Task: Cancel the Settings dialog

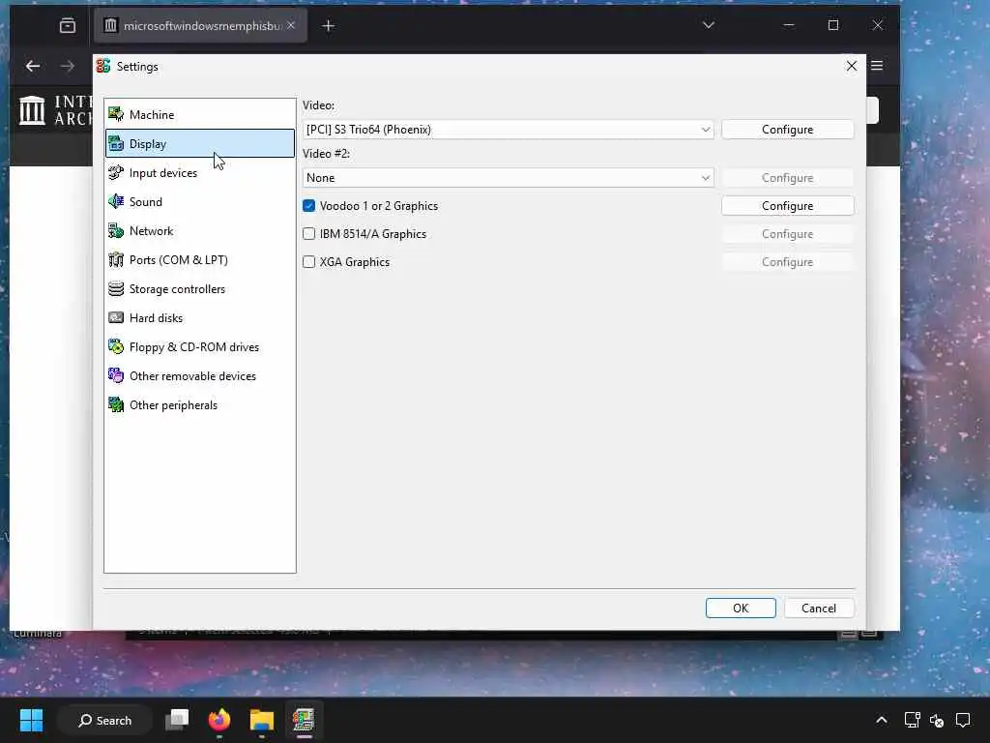Action: (x=819, y=608)
